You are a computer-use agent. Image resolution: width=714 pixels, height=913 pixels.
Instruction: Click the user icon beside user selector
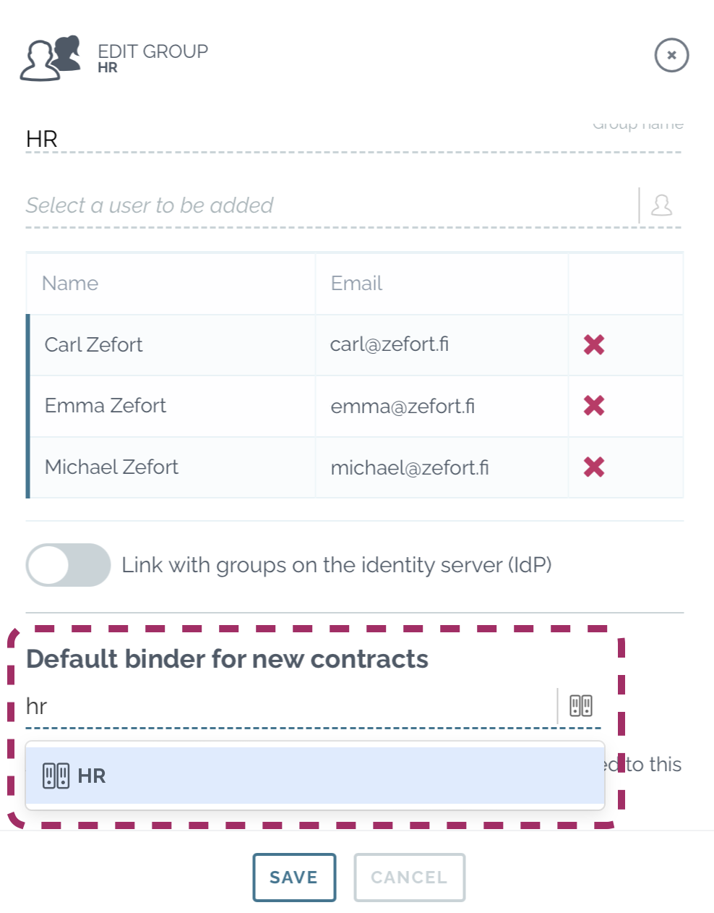point(661,205)
